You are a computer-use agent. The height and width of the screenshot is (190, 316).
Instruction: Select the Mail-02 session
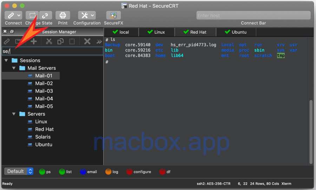click(44, 83)
